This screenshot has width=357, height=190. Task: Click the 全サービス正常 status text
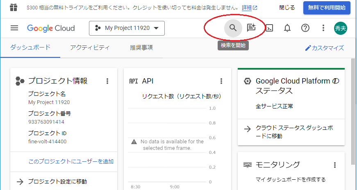point(274,106)
